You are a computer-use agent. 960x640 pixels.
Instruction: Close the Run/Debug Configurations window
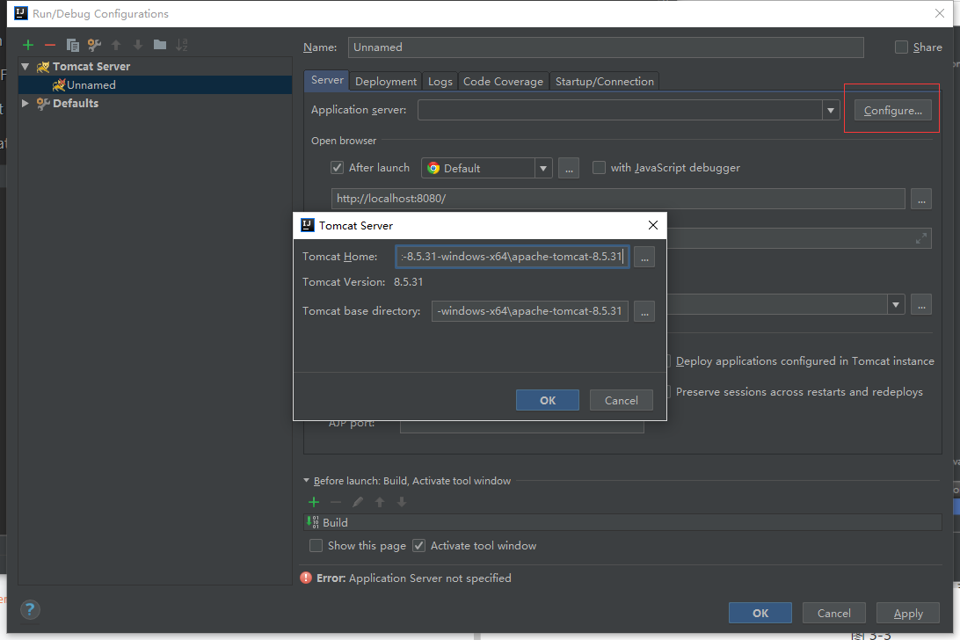point(940,13)
